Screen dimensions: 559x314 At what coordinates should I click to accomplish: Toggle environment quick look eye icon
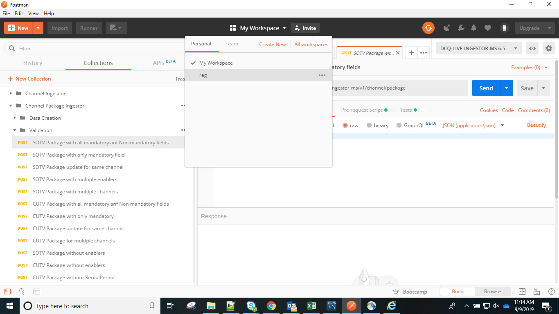pos(532,48)
